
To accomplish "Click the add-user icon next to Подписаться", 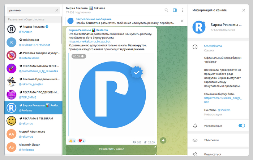I will (195, 154).
